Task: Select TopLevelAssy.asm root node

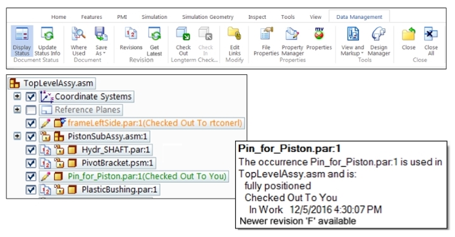Action: [52, 83]
